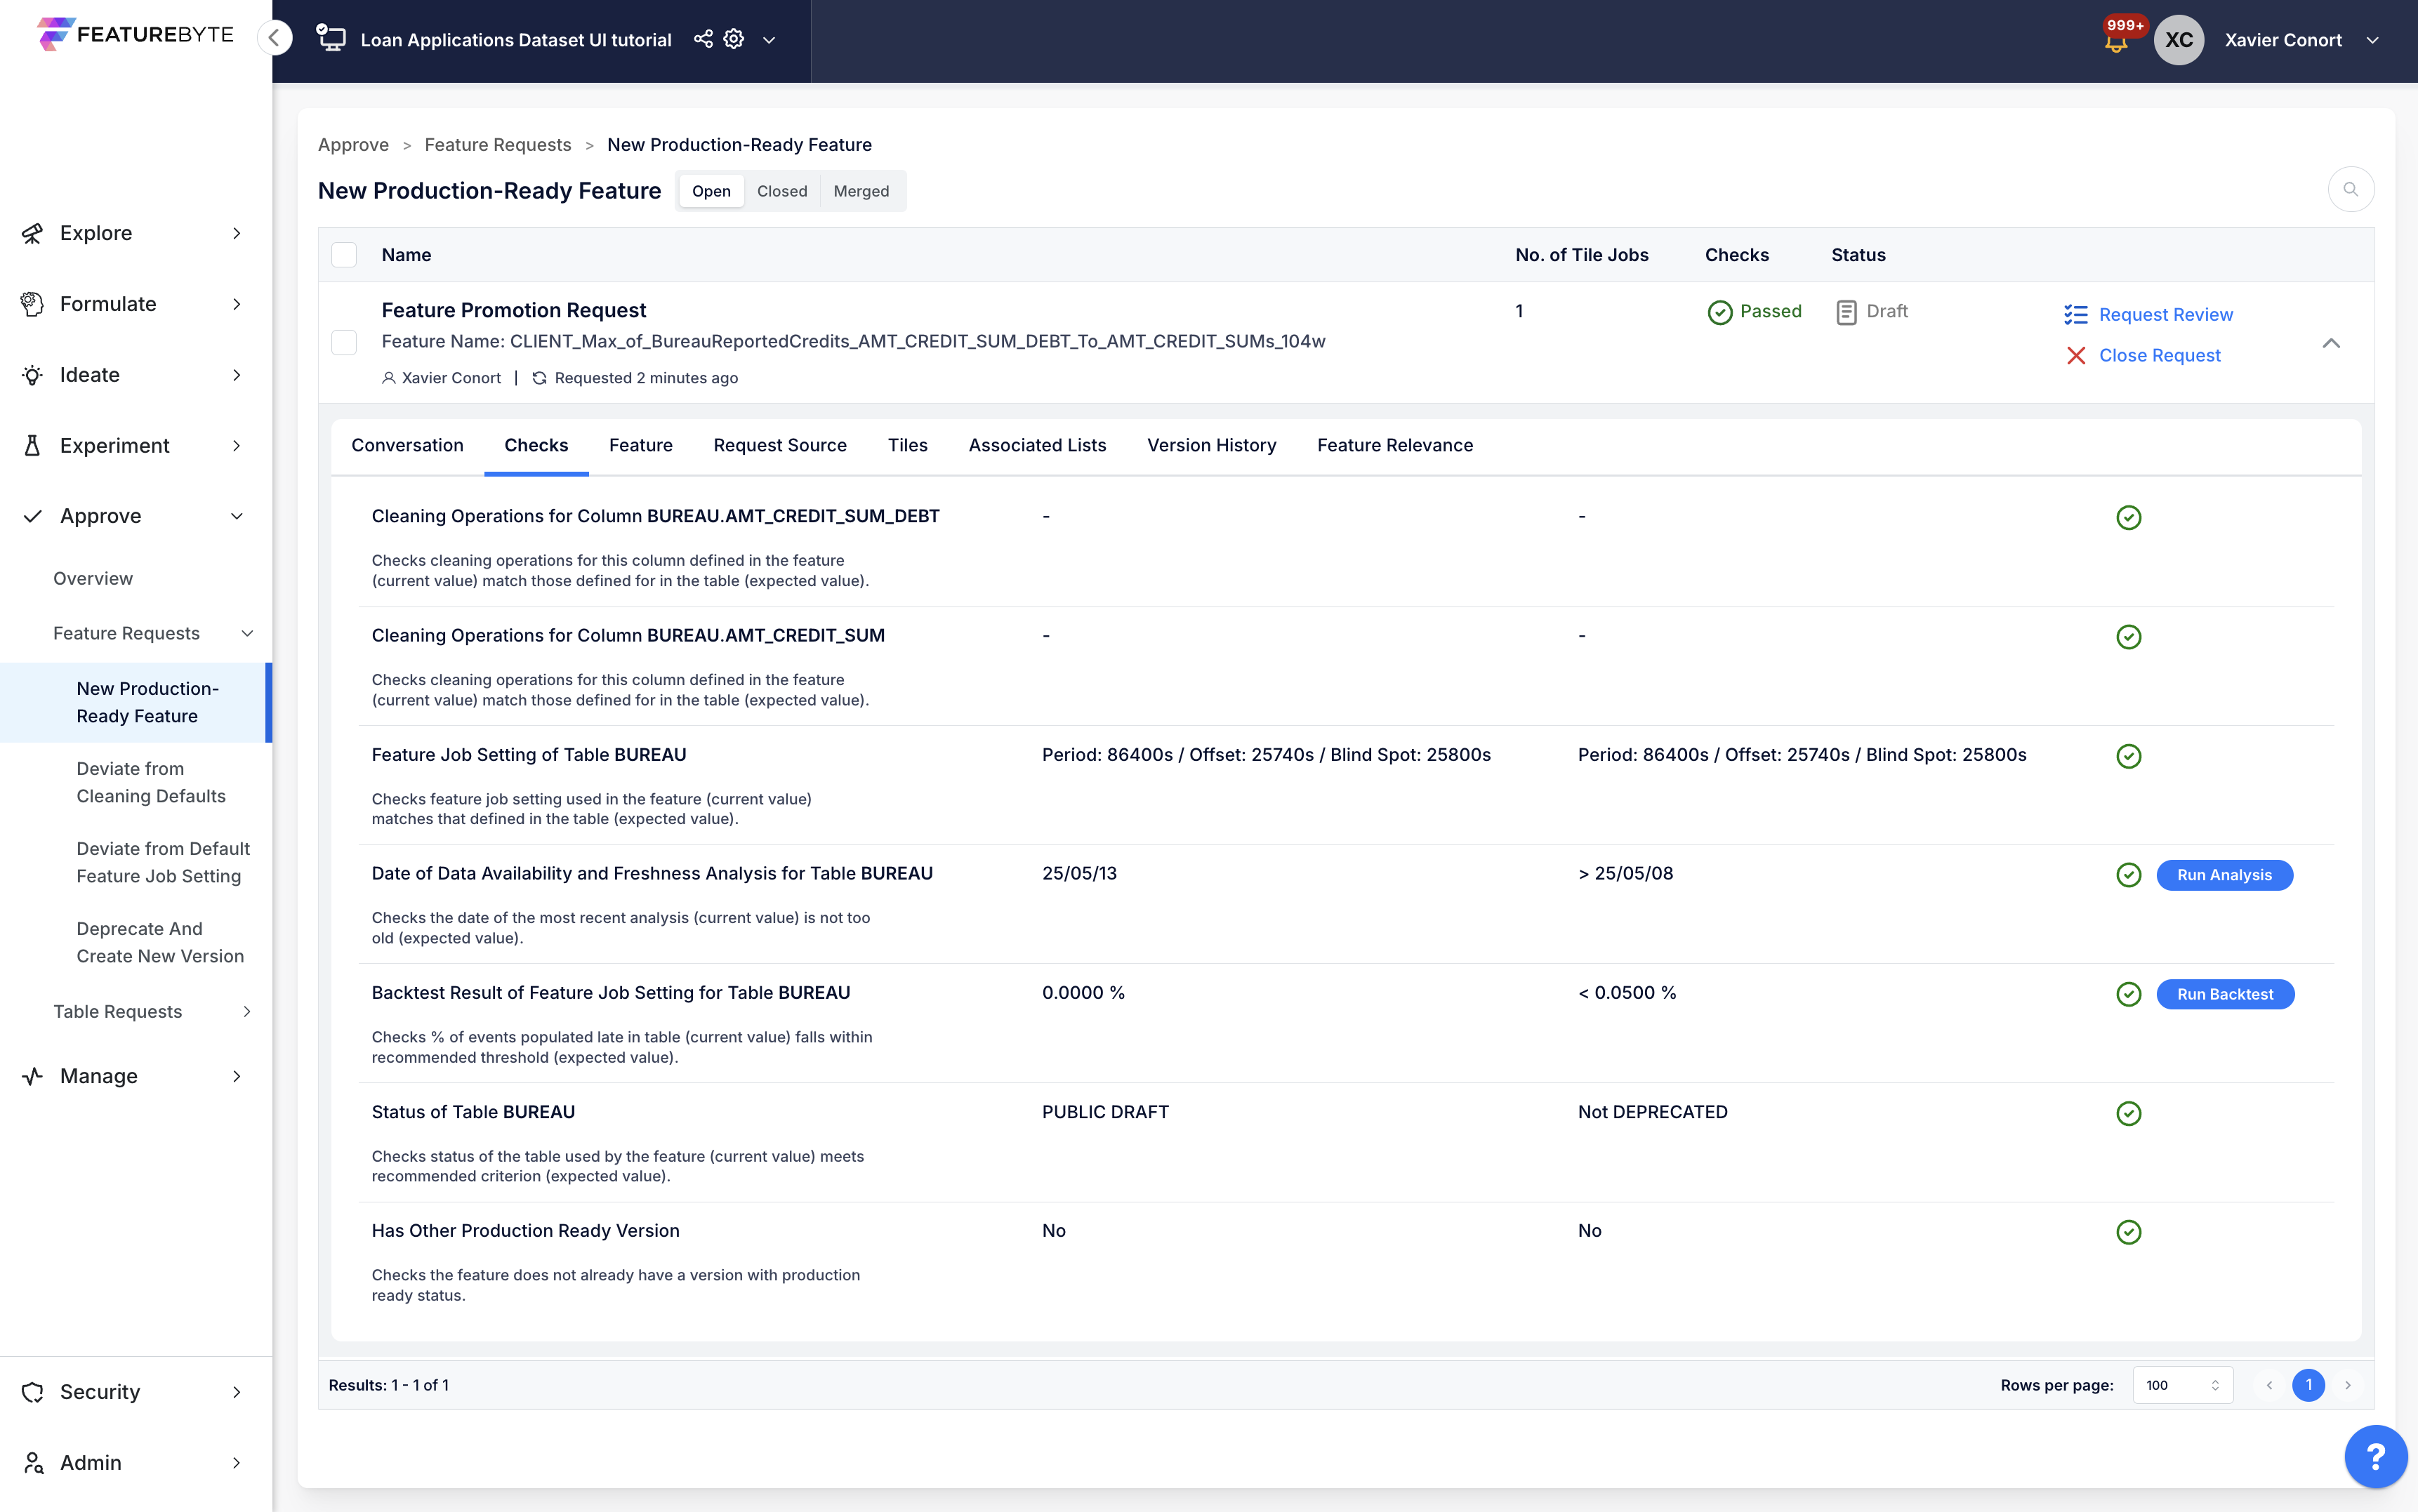Screen dimensions: 2418x1512
Task: Open Overview in the sidebar
Action: tap(93, 579)
